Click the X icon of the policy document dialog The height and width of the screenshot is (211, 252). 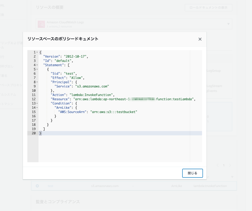point(200,39)
